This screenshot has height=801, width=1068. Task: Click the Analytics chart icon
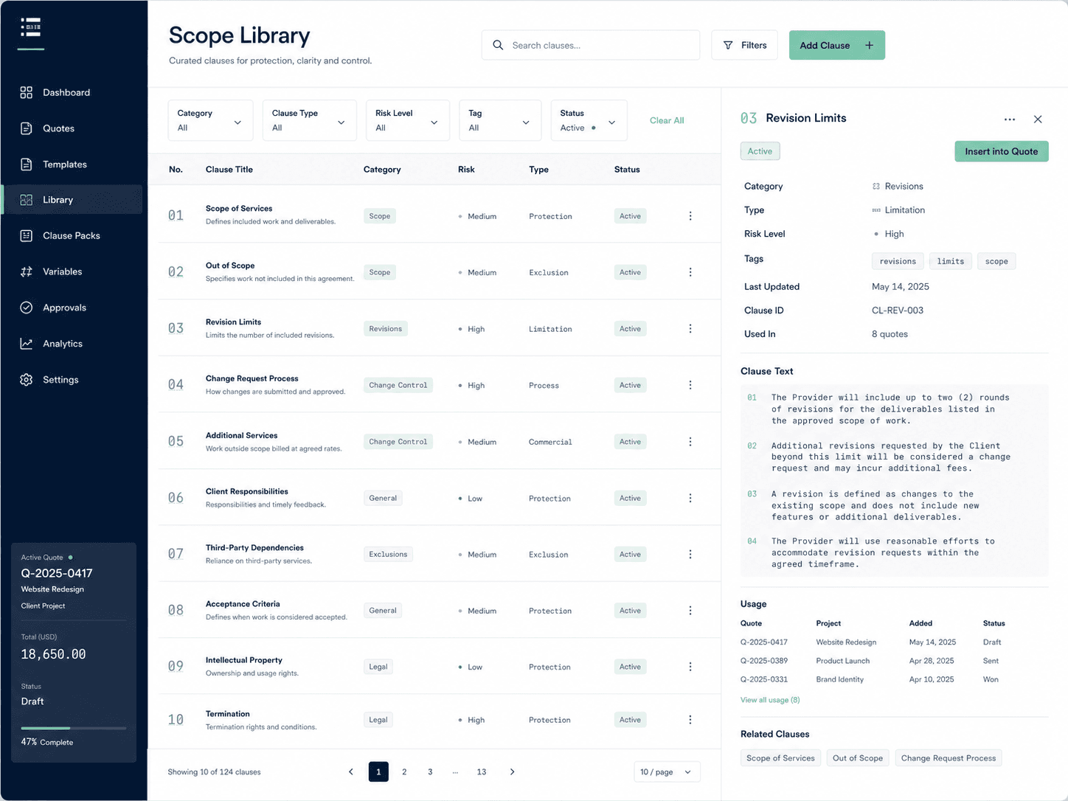click(x=27, y=344)
